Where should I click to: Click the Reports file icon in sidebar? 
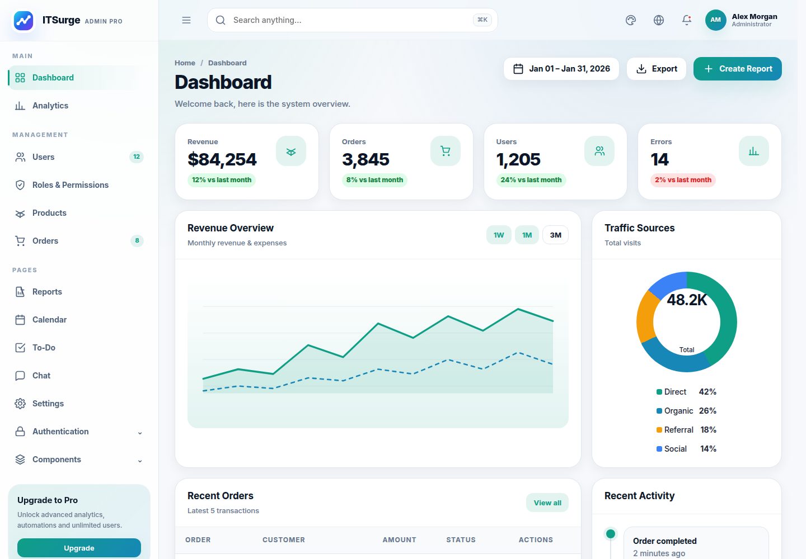click(20, 292)
